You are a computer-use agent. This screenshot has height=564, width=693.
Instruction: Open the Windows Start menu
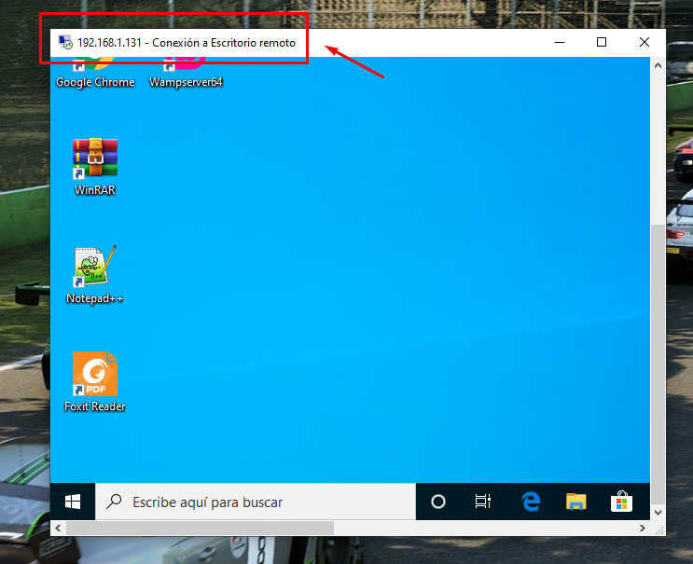coord(73,502)
